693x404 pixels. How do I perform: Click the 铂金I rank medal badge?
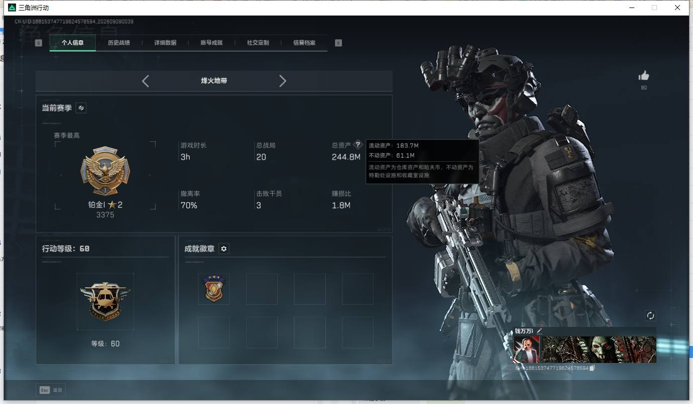pos(105,171)
